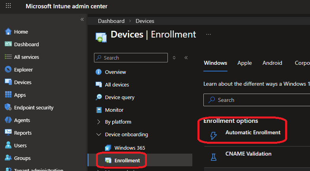This screenshot has width=310, height=171.
Task: Click the Dashboard breadcrumb link
Action: pos(111,21)
